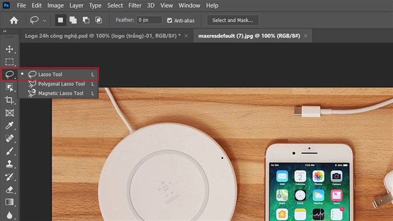Viewport: 393px width, 221px height.
Task: Switch to Logo 24h công nghệ.psd tab
Action: (x=103, y=36)
